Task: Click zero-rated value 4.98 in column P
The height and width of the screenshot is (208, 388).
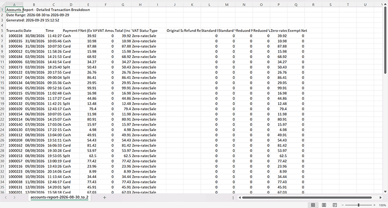Action: point(278,130)
